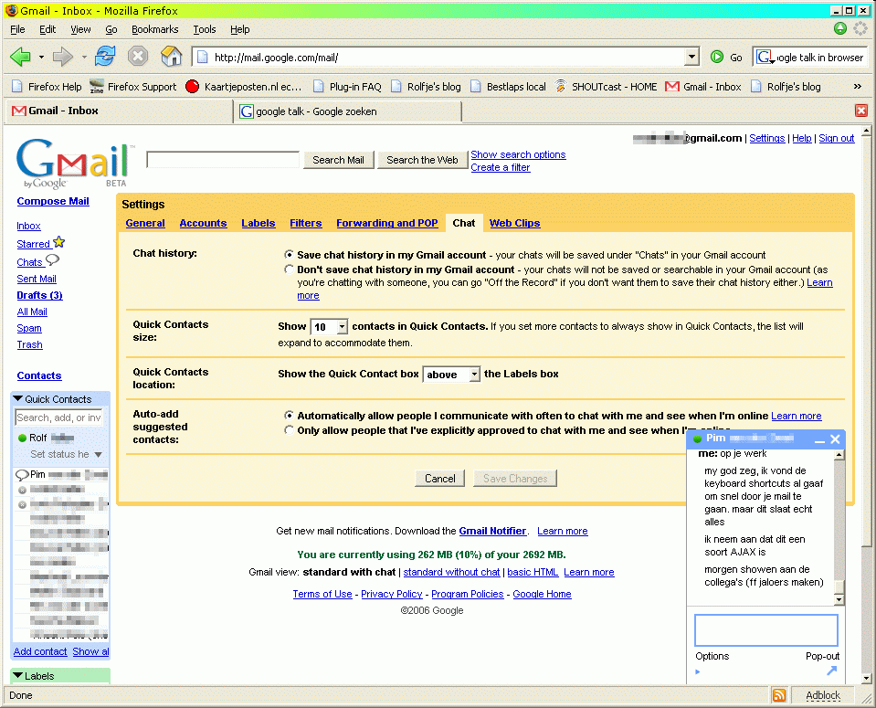876x708 pixels.
Task: Open the Quick Contact box location dropdown
Action: (x=451, y=375)
